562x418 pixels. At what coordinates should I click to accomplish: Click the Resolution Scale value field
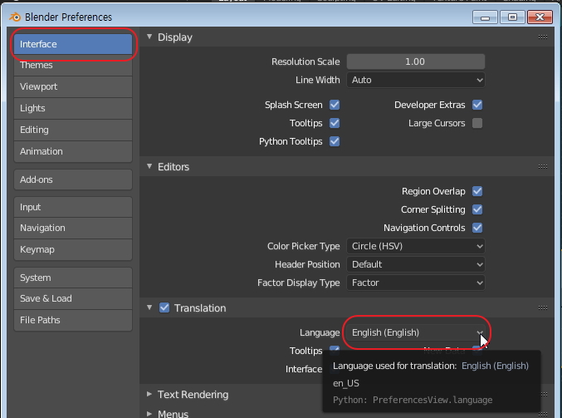[416, 61]
